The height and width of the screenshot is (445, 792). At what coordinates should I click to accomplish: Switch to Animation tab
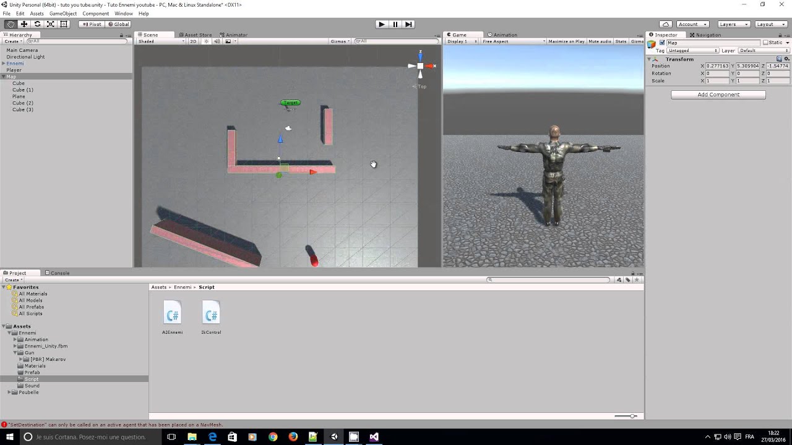point(502,35)
